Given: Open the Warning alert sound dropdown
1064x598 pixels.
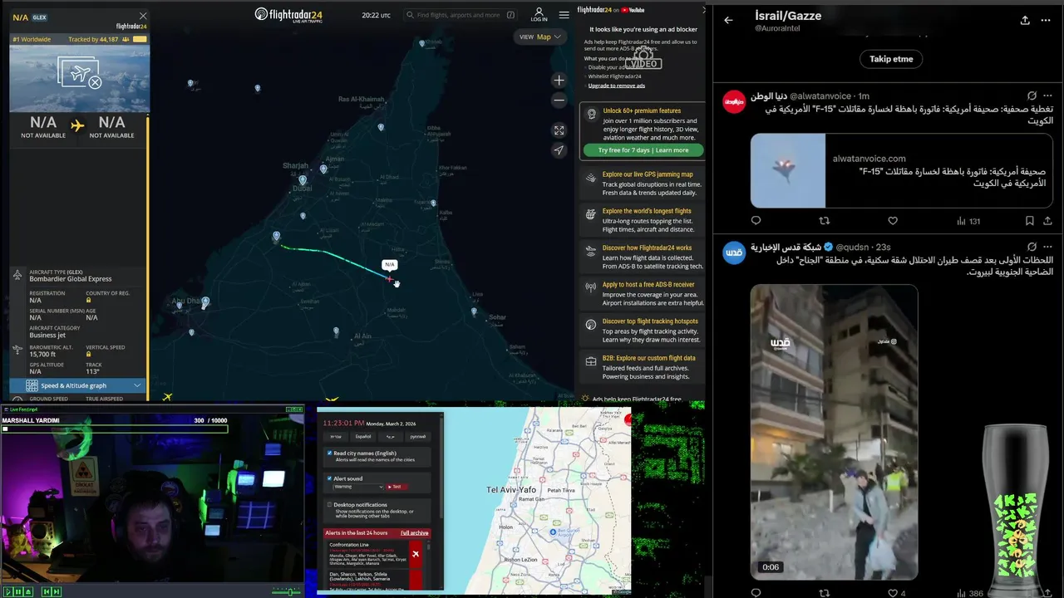Looking at the screenshot, I should pos(358,487).
